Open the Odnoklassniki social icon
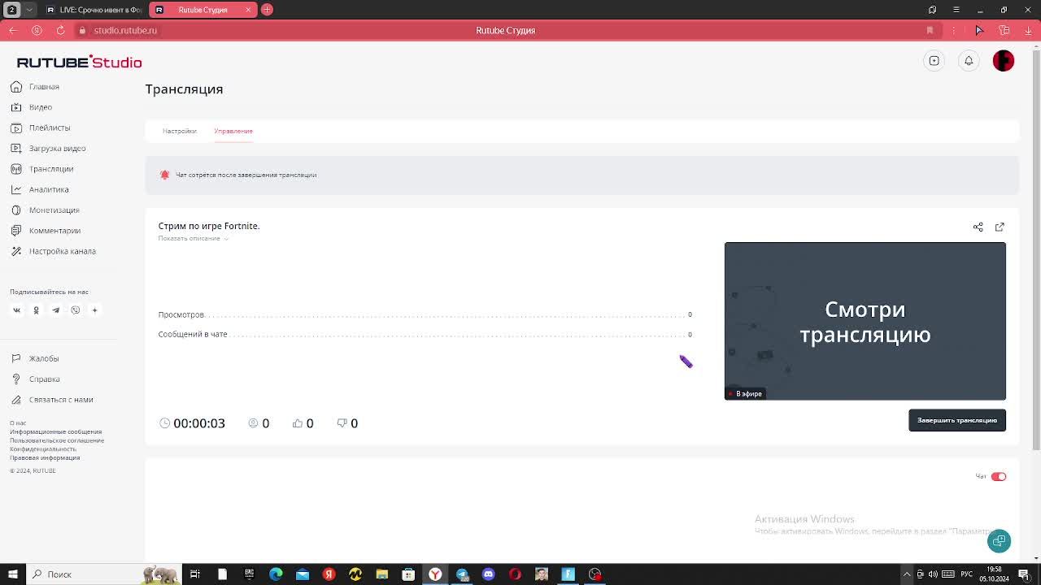The height and width of the screenshot is (585, 1041). coord(36,310)
